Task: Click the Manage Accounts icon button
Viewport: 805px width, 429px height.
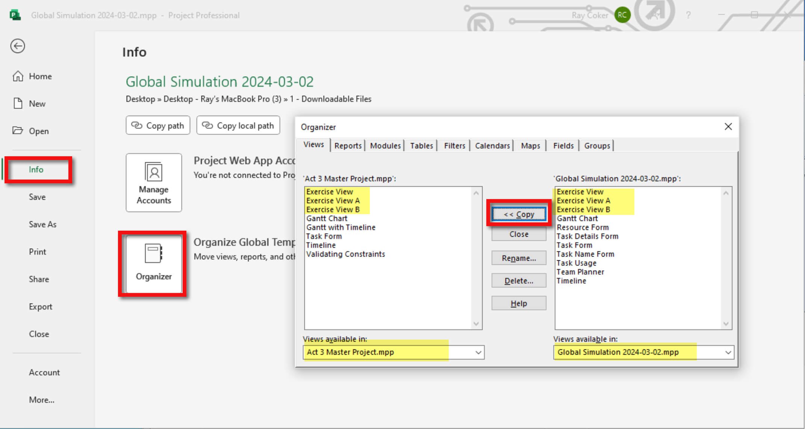Action: pyautogui.click(x=154, y=183)
